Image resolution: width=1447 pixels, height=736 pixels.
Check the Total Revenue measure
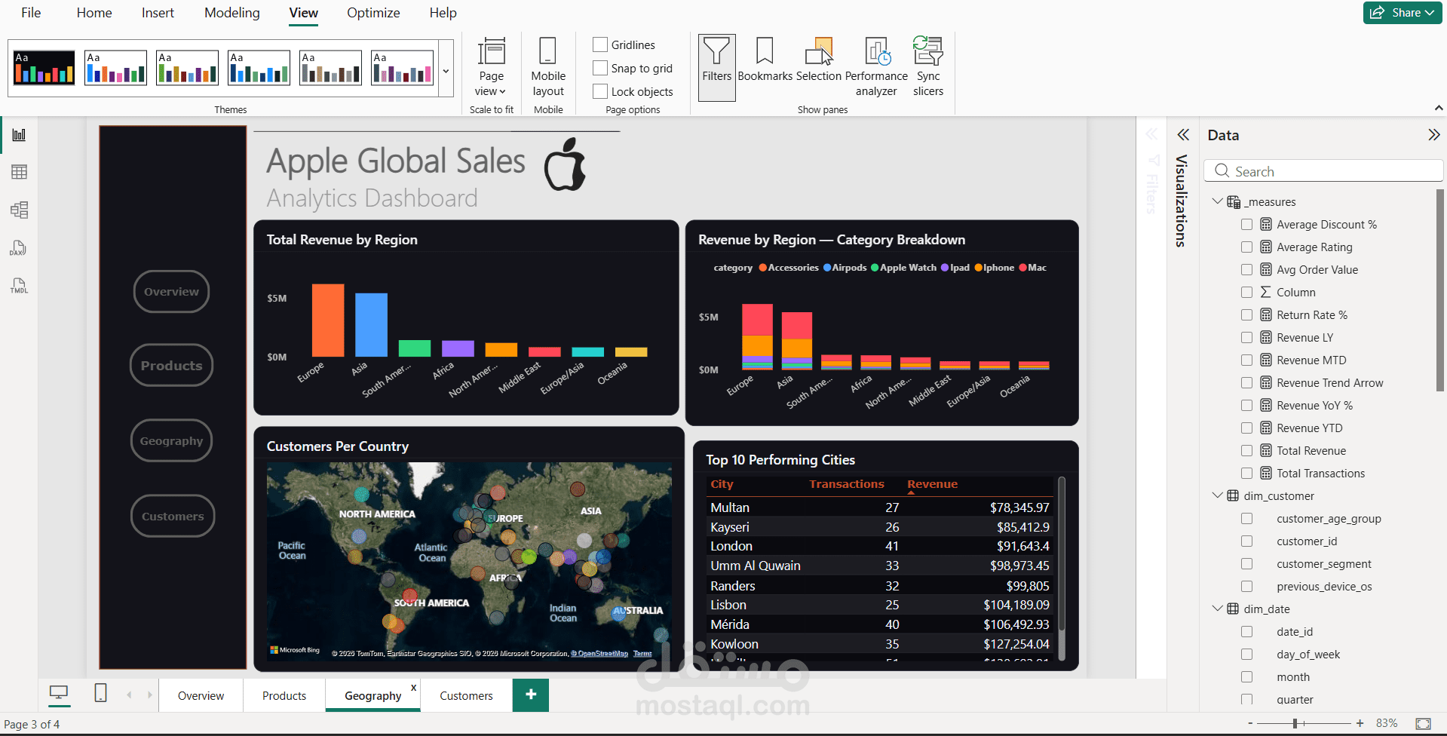tap(1246, 450)
